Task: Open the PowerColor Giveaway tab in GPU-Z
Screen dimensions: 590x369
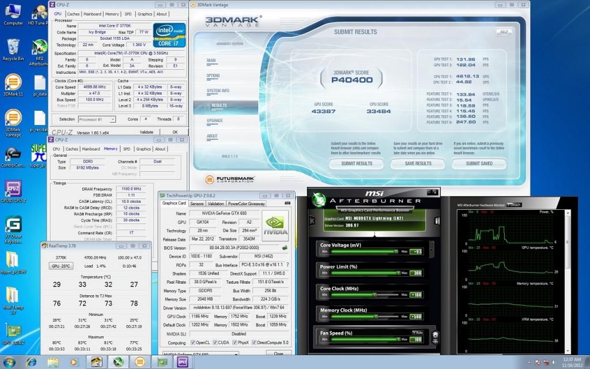Action: point(246,204)
